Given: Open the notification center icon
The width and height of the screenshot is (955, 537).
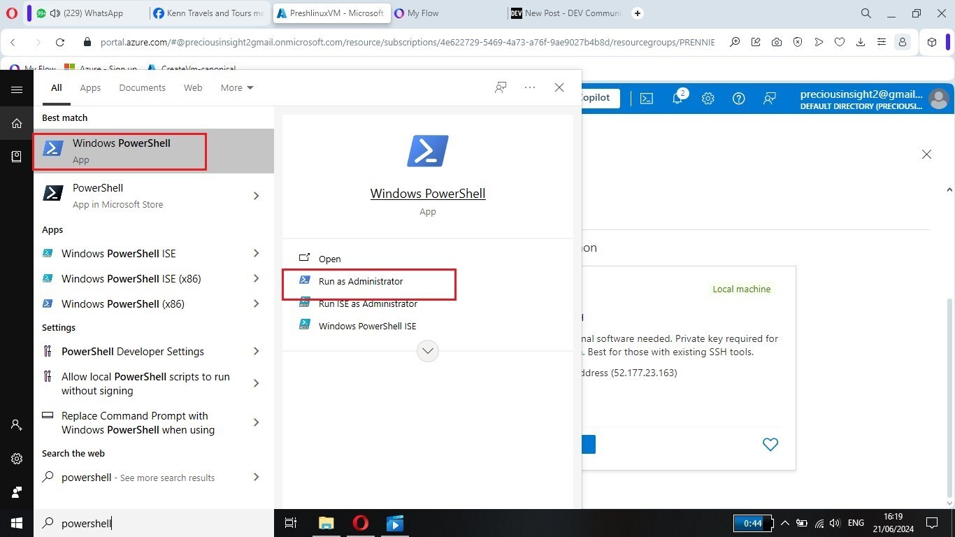Looking at the screenshot, I should [931, 523].
